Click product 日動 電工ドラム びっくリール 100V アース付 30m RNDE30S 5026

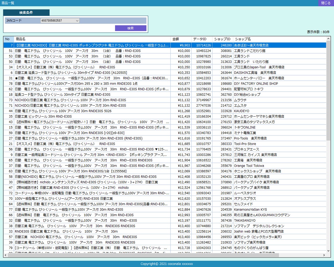point(63,111)
